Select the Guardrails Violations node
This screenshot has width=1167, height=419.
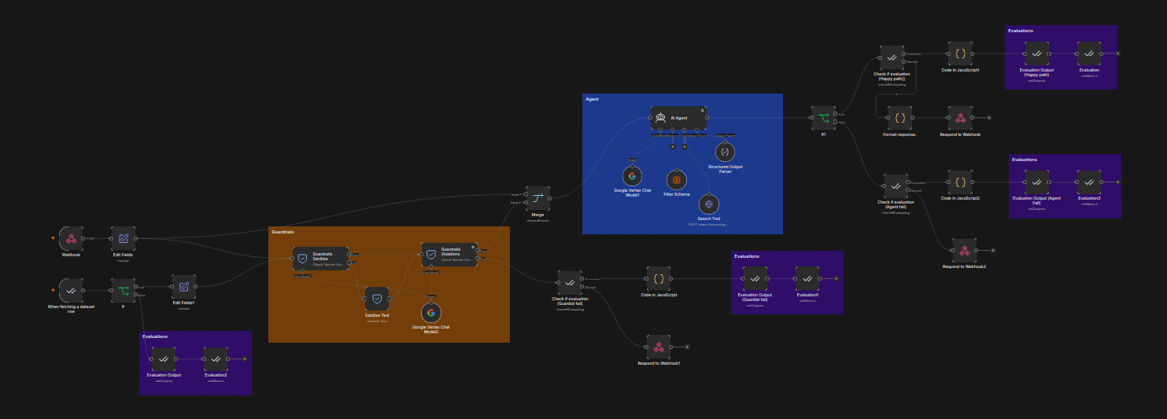(x=449, y=254)
